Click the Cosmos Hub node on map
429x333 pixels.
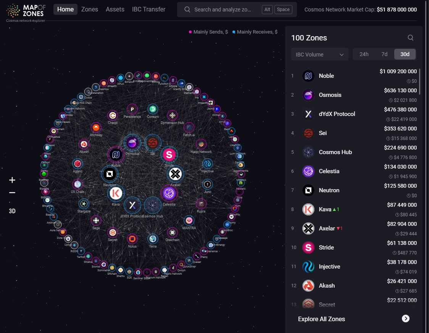(153, 205)
